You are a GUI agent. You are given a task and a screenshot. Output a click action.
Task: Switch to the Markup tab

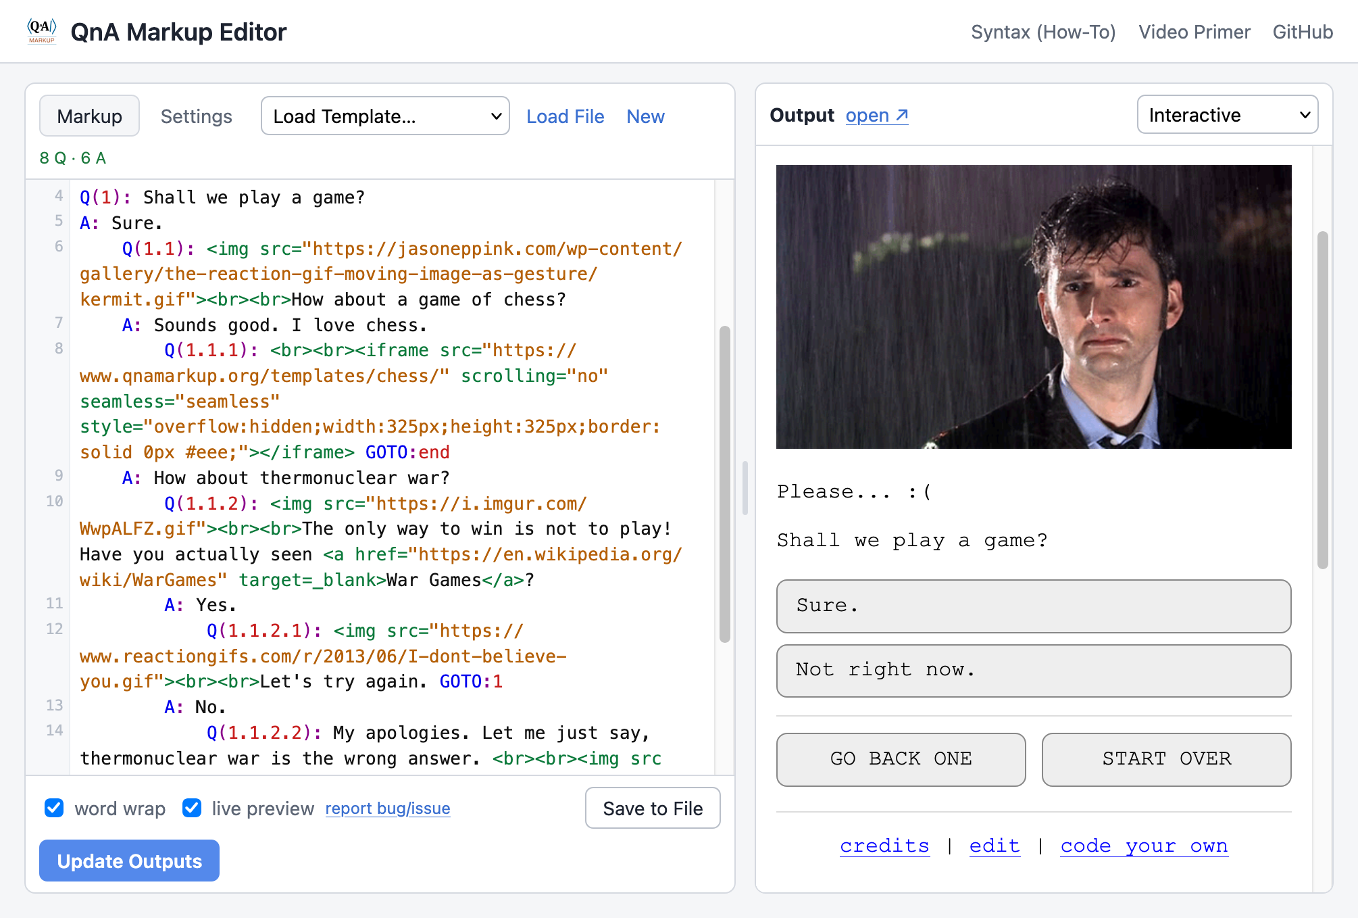coord(89,116)
